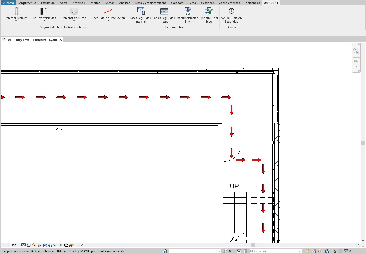Viewport: 366px width, 254px height.
Task: Toggle reveal hidden elements lightbulb
Action: 61,245
